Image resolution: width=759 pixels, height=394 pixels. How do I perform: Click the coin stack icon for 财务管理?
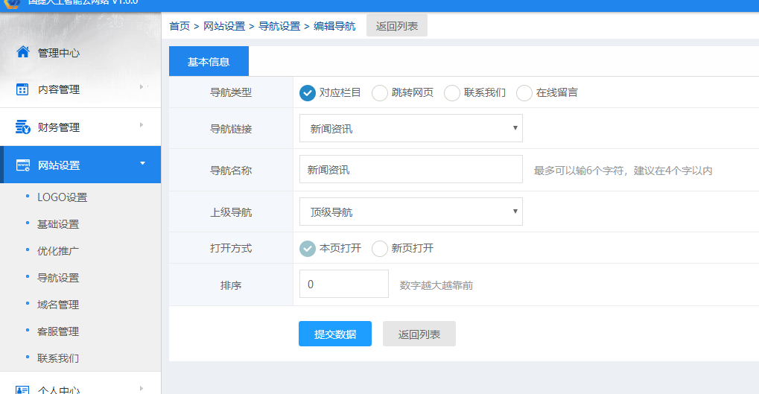click(x=22, y=127)
